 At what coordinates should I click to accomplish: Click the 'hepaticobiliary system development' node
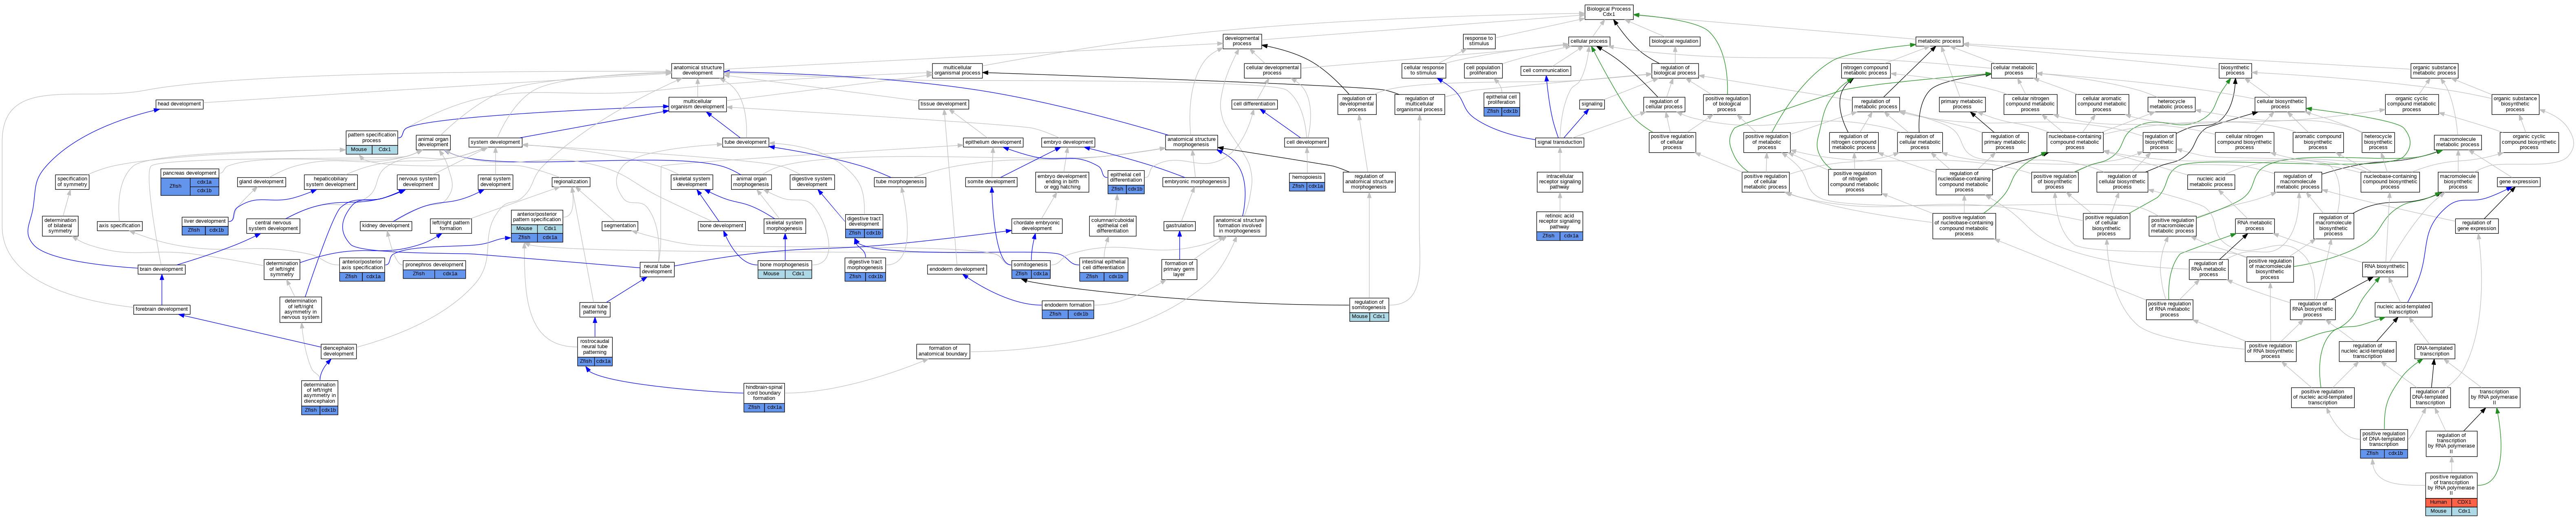pos(331,182)
